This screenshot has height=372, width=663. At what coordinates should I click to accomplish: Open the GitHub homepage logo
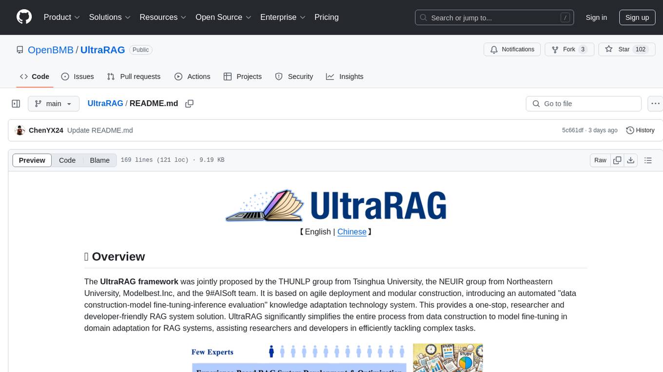click(24, 17)
